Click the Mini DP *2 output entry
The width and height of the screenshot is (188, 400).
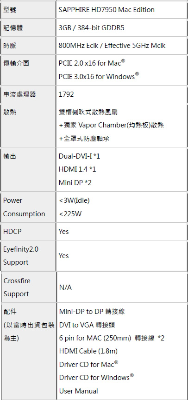(75, 183)
